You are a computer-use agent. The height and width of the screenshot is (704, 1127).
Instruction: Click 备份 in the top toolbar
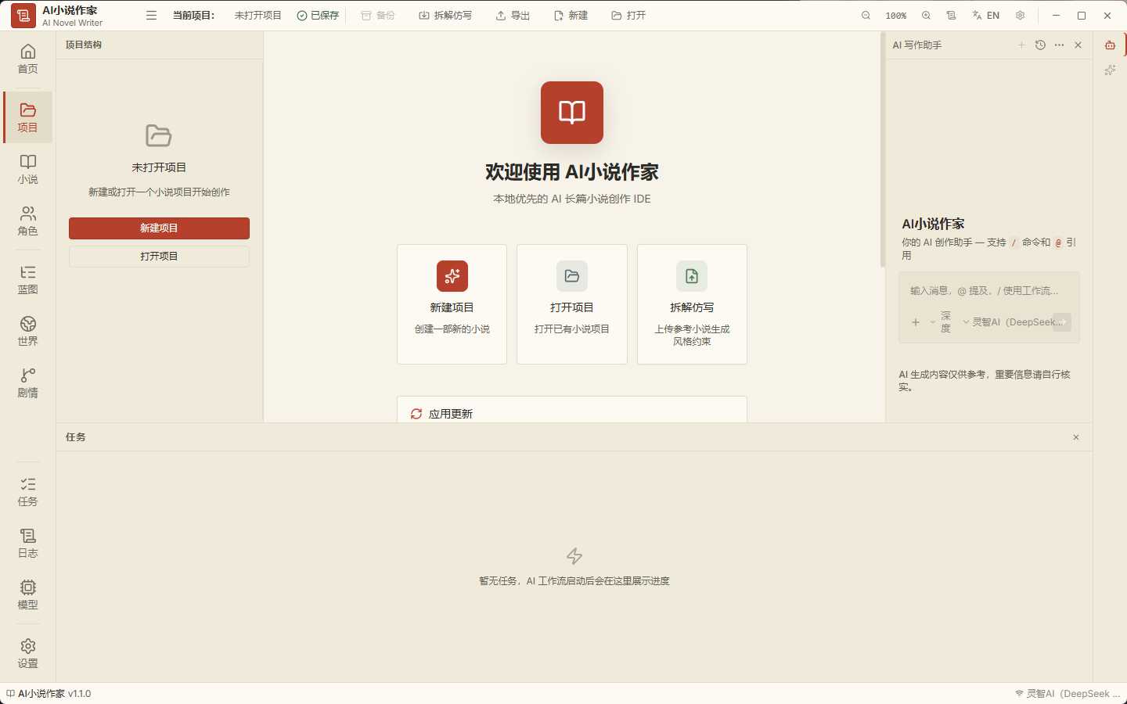point(378,16)
